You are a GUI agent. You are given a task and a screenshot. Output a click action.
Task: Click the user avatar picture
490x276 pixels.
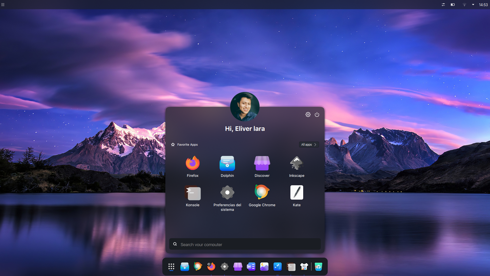(x=245, y=106)
